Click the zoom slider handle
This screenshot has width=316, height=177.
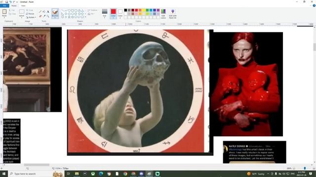click(x=305, y=168)
